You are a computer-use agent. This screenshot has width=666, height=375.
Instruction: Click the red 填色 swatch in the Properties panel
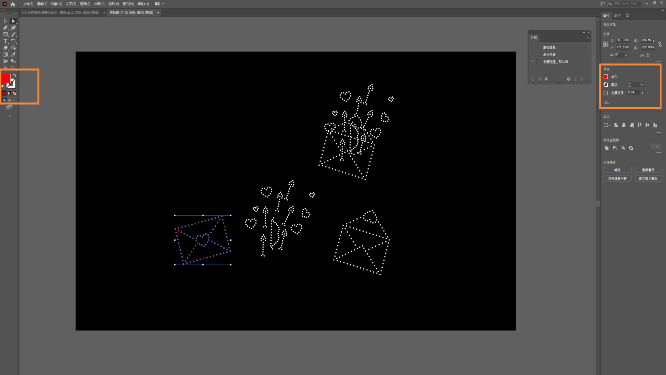[606, 77]
